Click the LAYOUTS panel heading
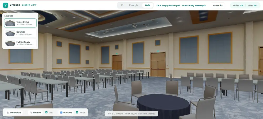Screen dimensions: 263x119 (x=9, y=16)
